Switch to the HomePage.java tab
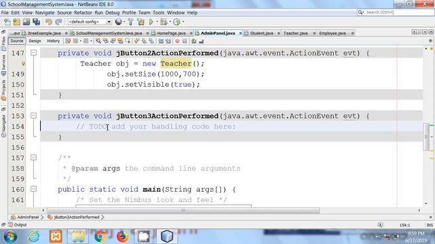 (171, 33)
